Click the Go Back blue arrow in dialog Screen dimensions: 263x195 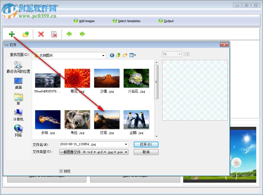click(x=112, y=55)
